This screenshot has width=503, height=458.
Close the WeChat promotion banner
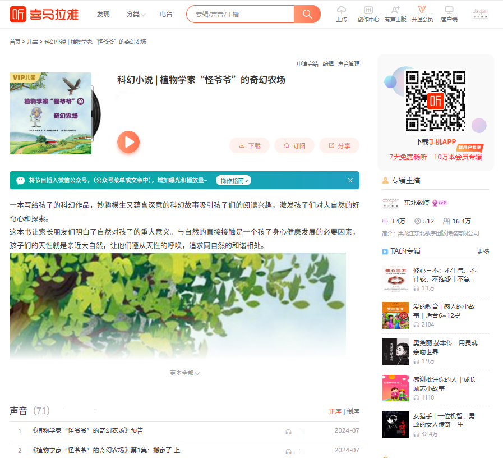350,180
